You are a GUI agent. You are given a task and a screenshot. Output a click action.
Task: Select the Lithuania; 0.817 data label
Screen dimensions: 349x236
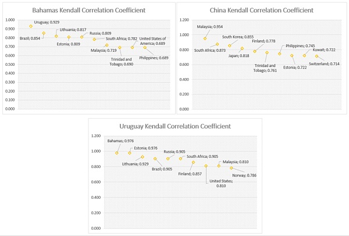pyautogui.click(x=73, y=29)
